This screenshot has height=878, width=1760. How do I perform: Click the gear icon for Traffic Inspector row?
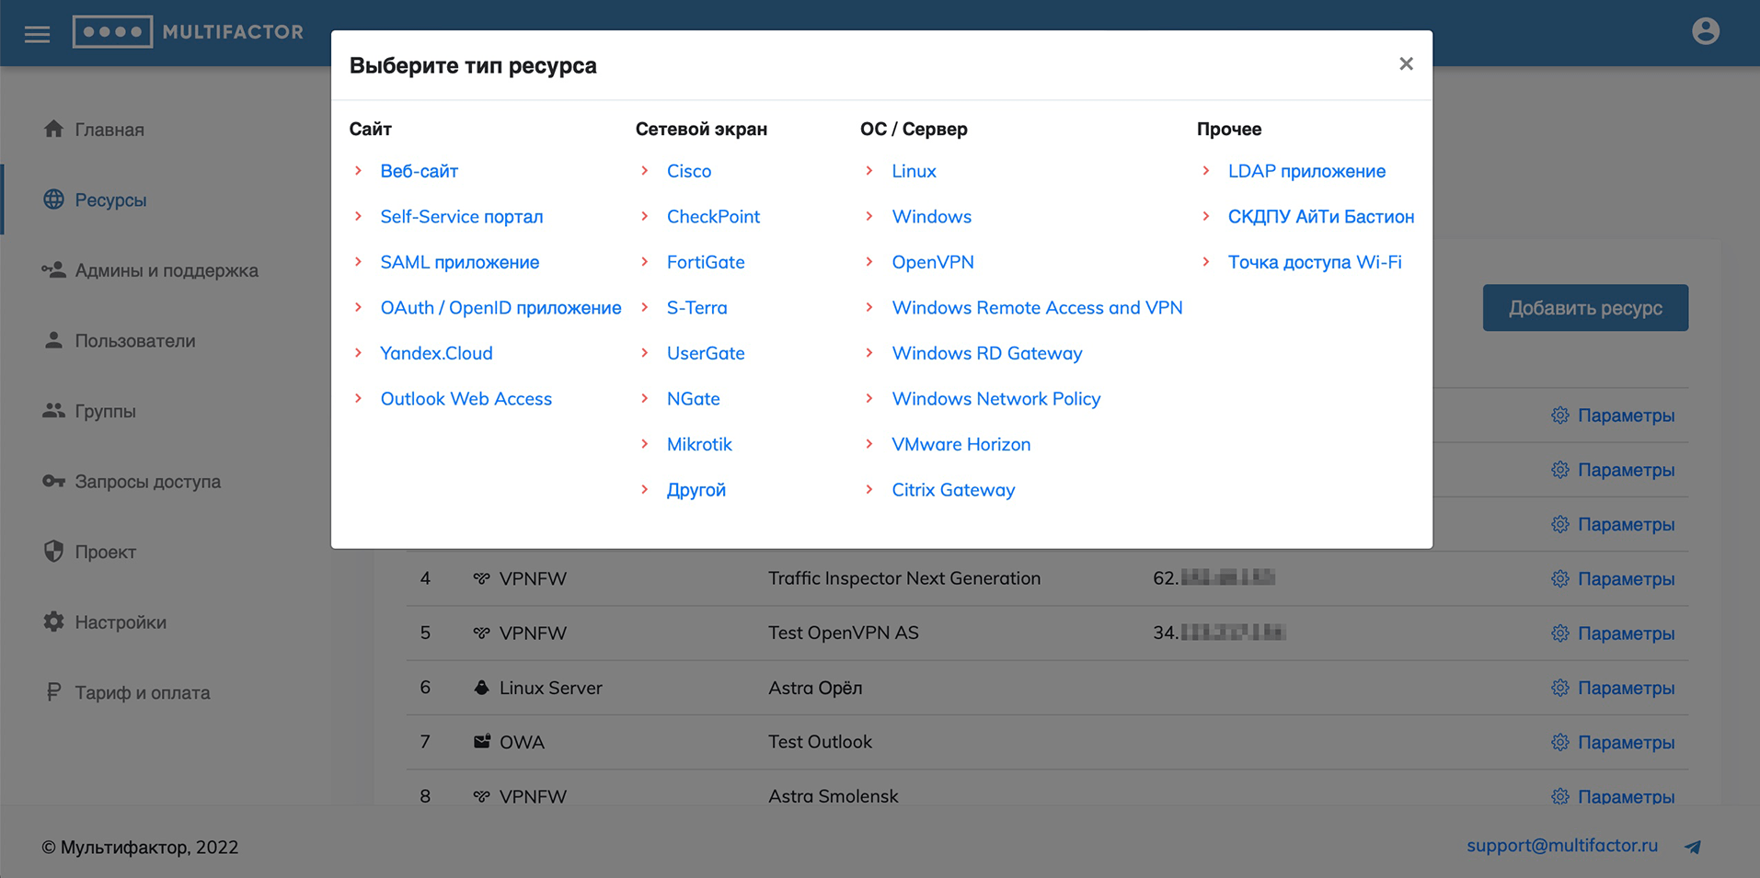tap(1559, 578)
